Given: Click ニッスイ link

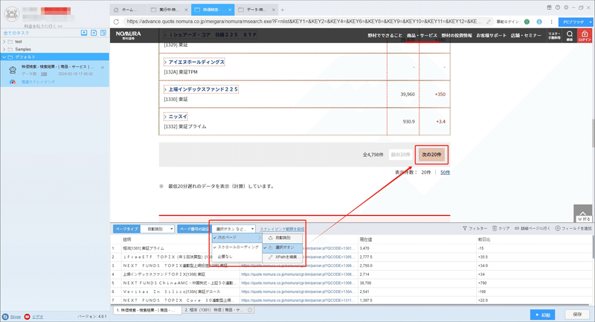Looking at the screenshot, I should [178, 117].
